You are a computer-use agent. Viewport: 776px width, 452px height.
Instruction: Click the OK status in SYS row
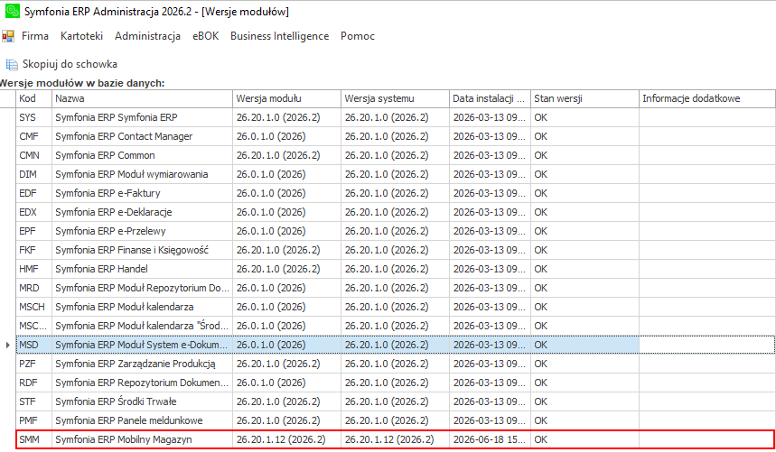point(585,117)
